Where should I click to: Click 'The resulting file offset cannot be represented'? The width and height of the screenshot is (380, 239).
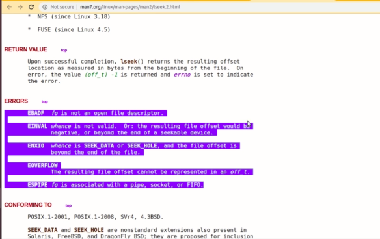pyautogui.click(x=128, y=172)
